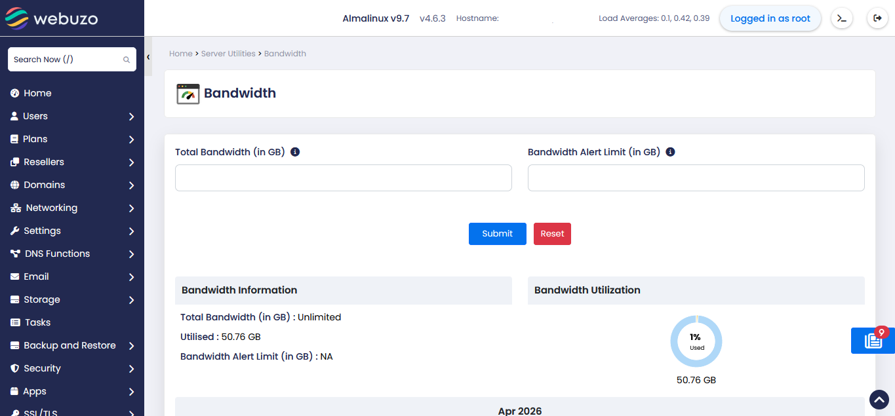
Task: Focus the Total Bandwidth input field
Action: pos(343,178)
